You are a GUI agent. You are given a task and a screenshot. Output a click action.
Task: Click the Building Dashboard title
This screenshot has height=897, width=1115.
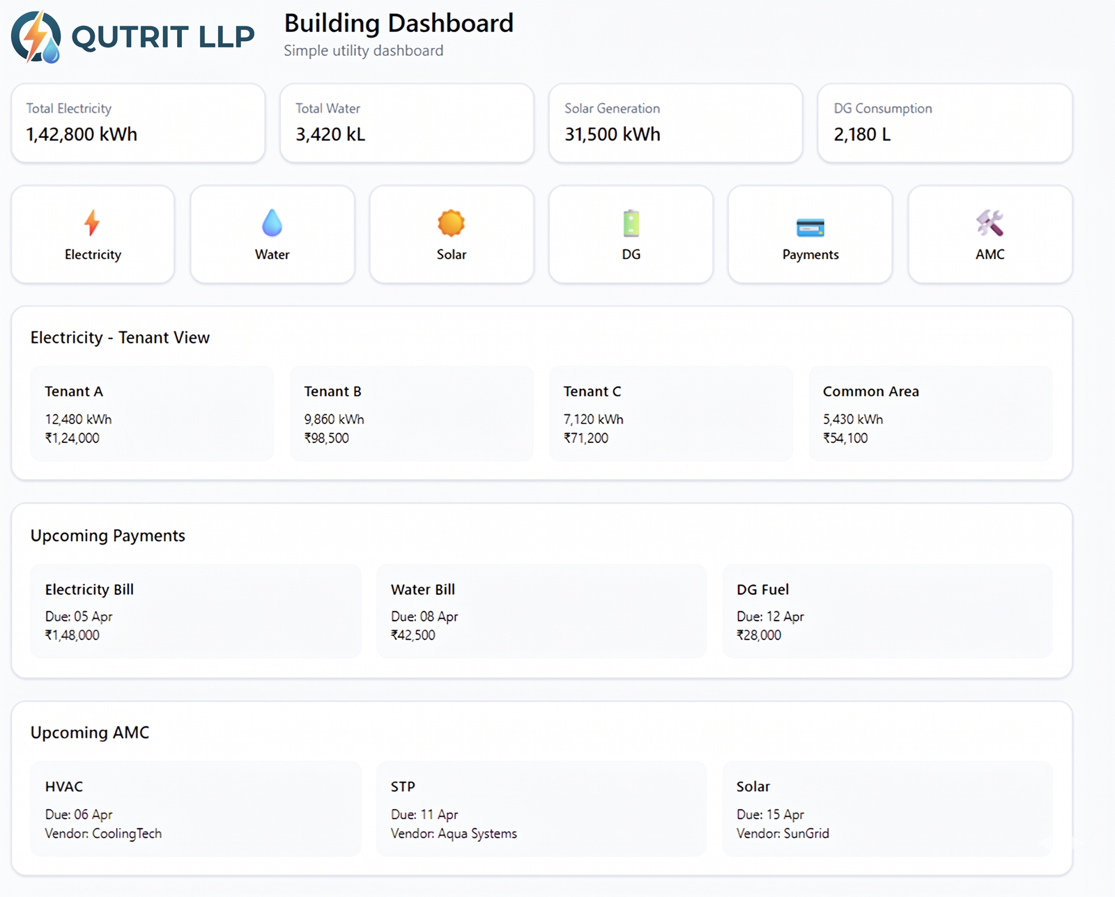pyautogui.click(x=399, y=23)
